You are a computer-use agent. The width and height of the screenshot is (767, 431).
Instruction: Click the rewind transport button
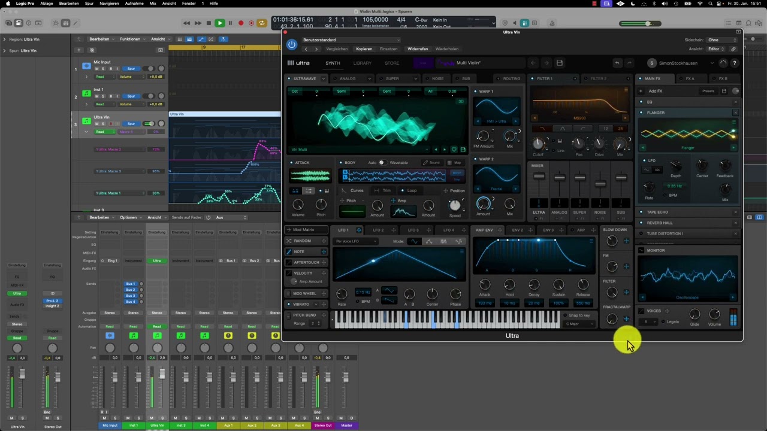coord(186,23)
